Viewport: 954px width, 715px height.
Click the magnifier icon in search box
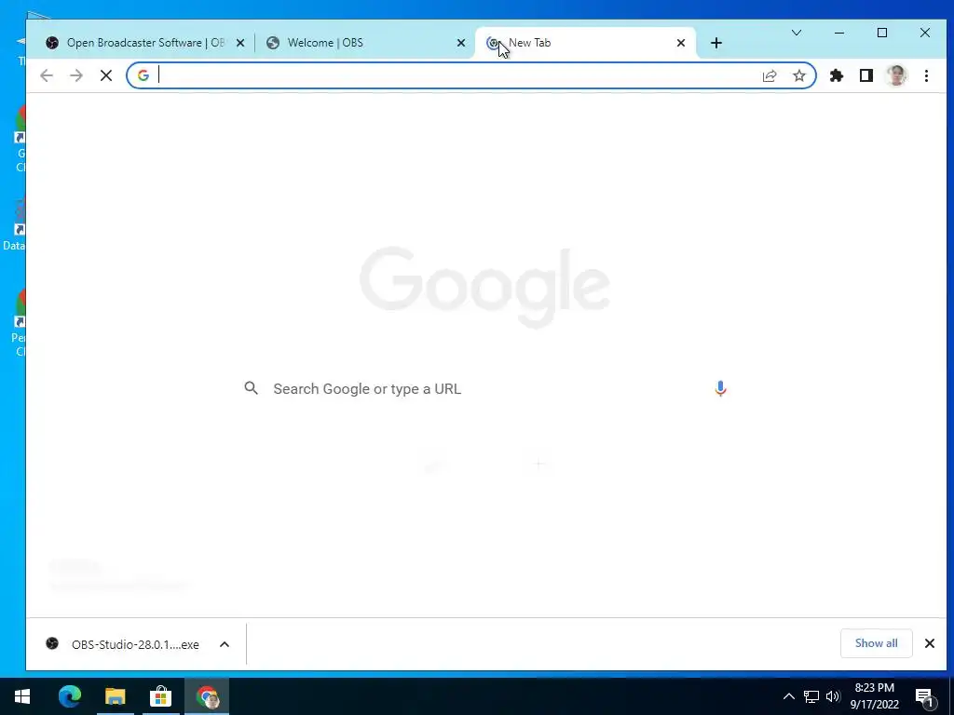point(252,388)
